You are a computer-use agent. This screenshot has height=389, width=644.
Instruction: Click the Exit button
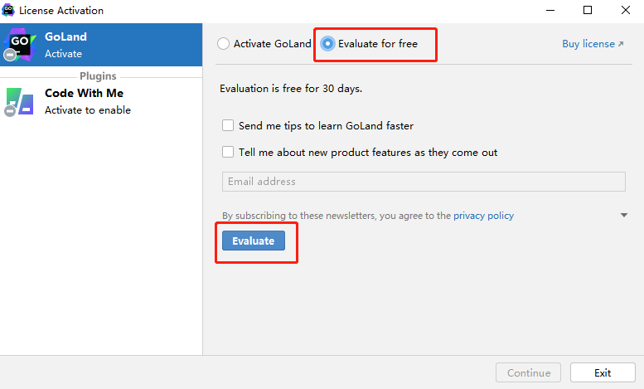[x=603, y=373]
